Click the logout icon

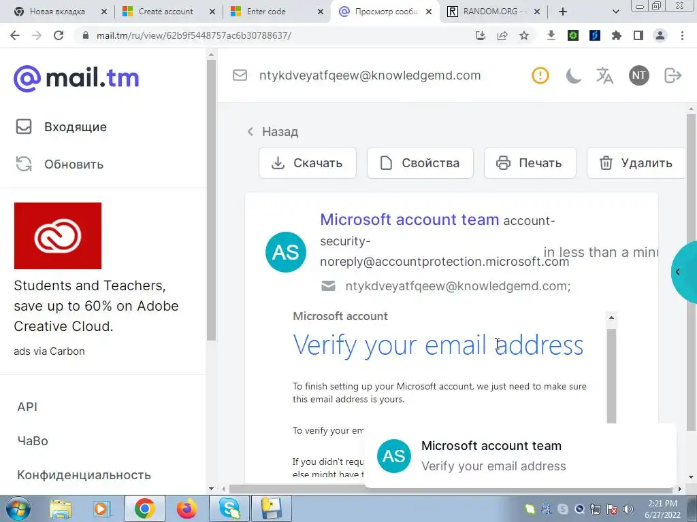pos(672,75)
